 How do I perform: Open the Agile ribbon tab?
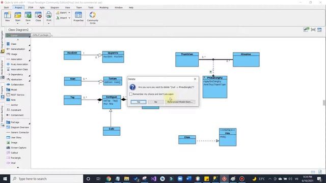(x=42, y=8)
